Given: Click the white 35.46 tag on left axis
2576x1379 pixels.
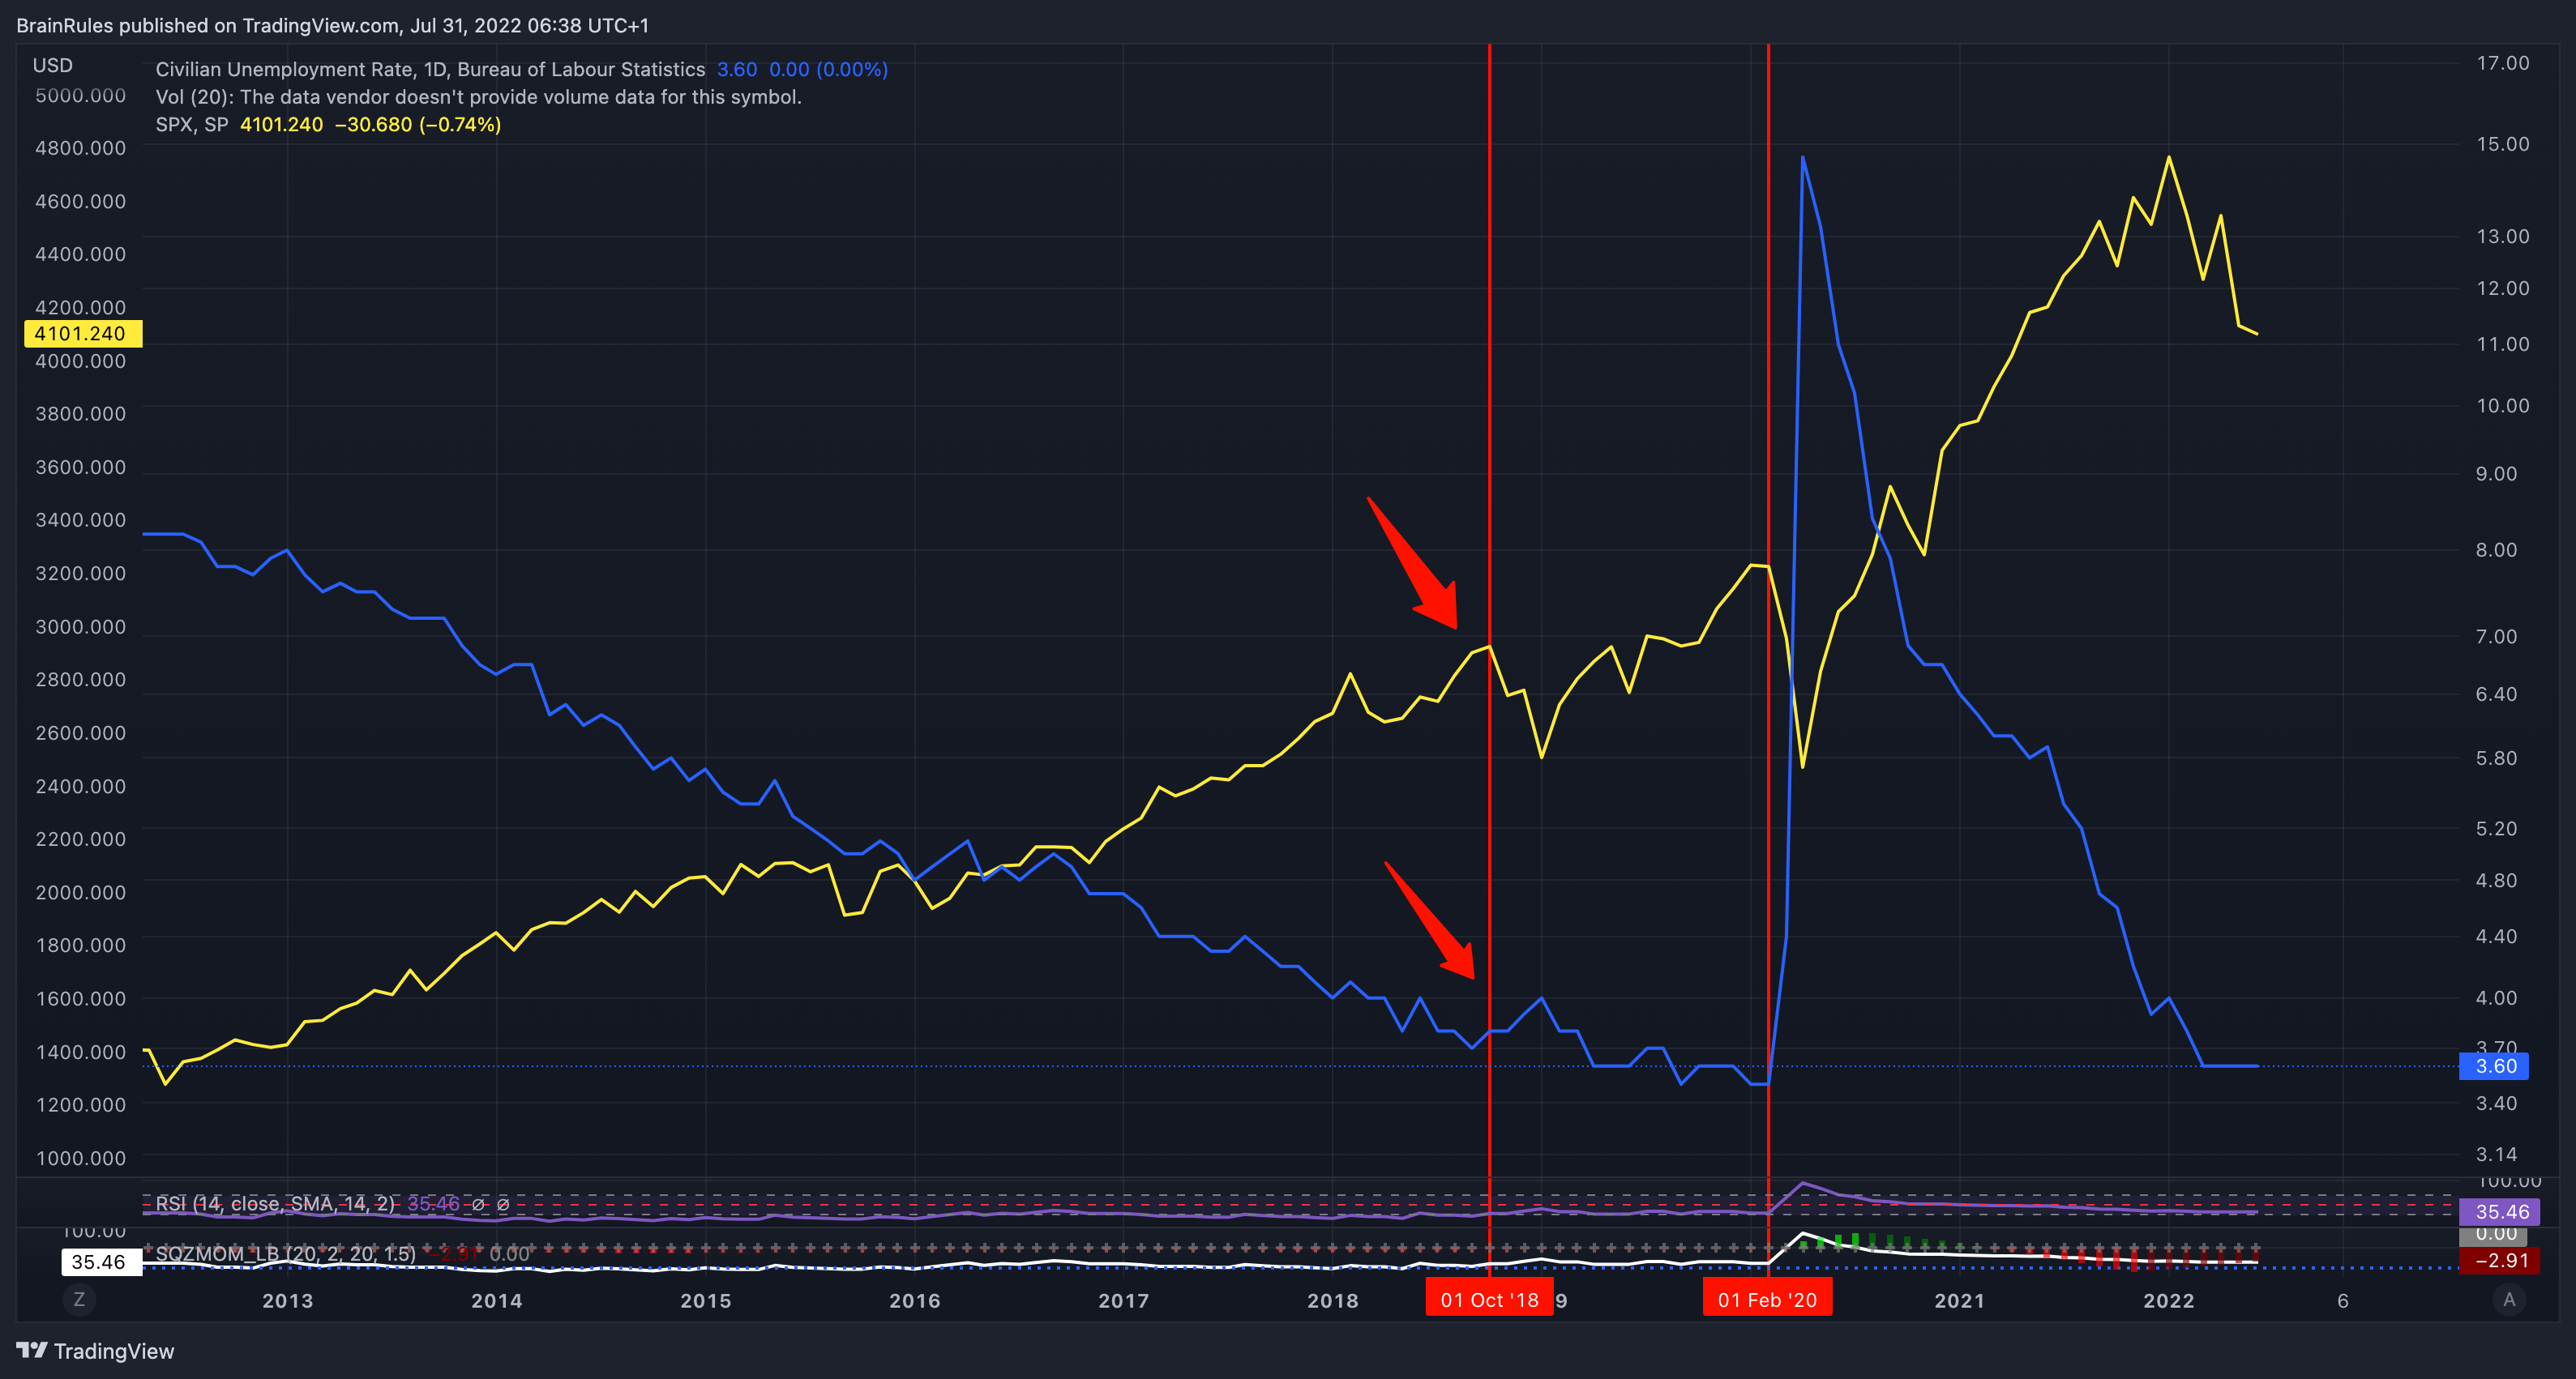Looking at the screenshot, I should [x=101, y=1262].
